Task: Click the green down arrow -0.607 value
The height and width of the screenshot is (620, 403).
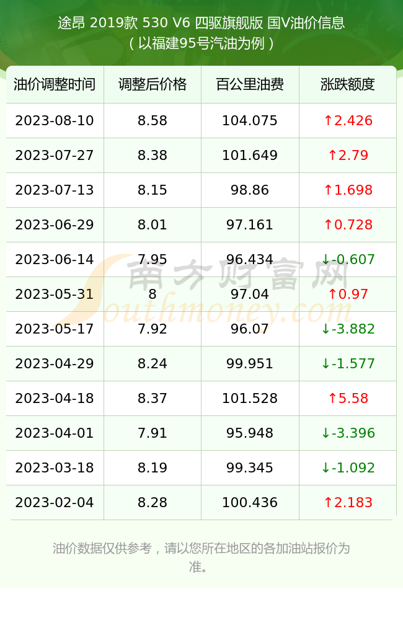Action: [348, 259]
